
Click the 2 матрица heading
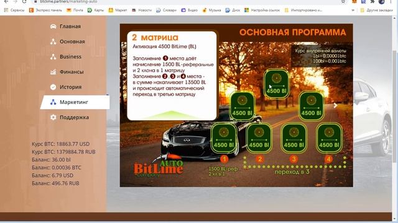point(155,38)
